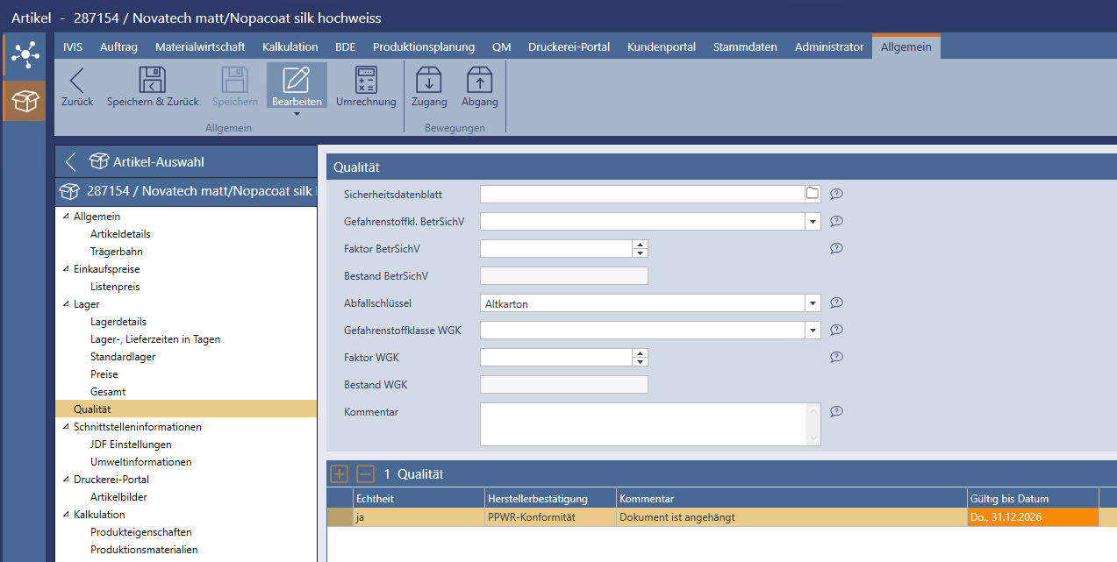Screen dimensions: 1117x562
Task: Select Standardlager in the tree
Action: coord(123,357)
